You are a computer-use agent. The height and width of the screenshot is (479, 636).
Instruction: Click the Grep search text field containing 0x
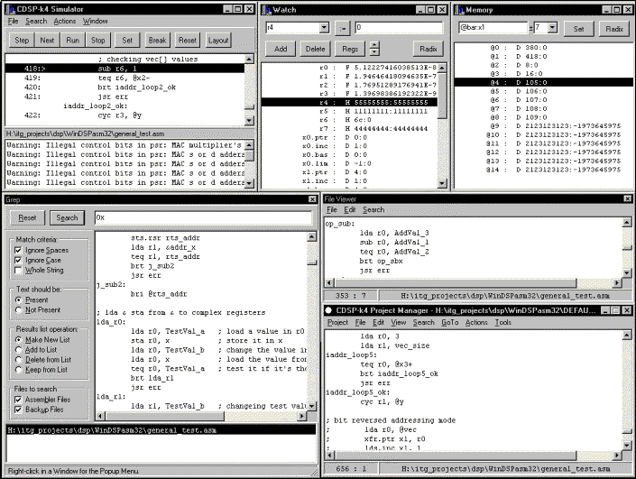click(204, 217)
